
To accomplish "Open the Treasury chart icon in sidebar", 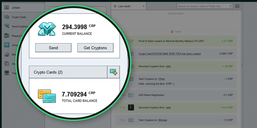I will pyautogui.click(x=7, y=73).
